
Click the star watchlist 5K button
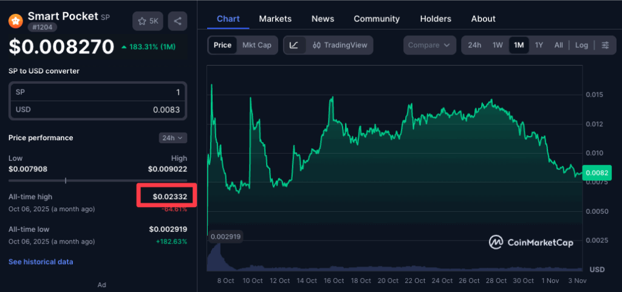148,21
